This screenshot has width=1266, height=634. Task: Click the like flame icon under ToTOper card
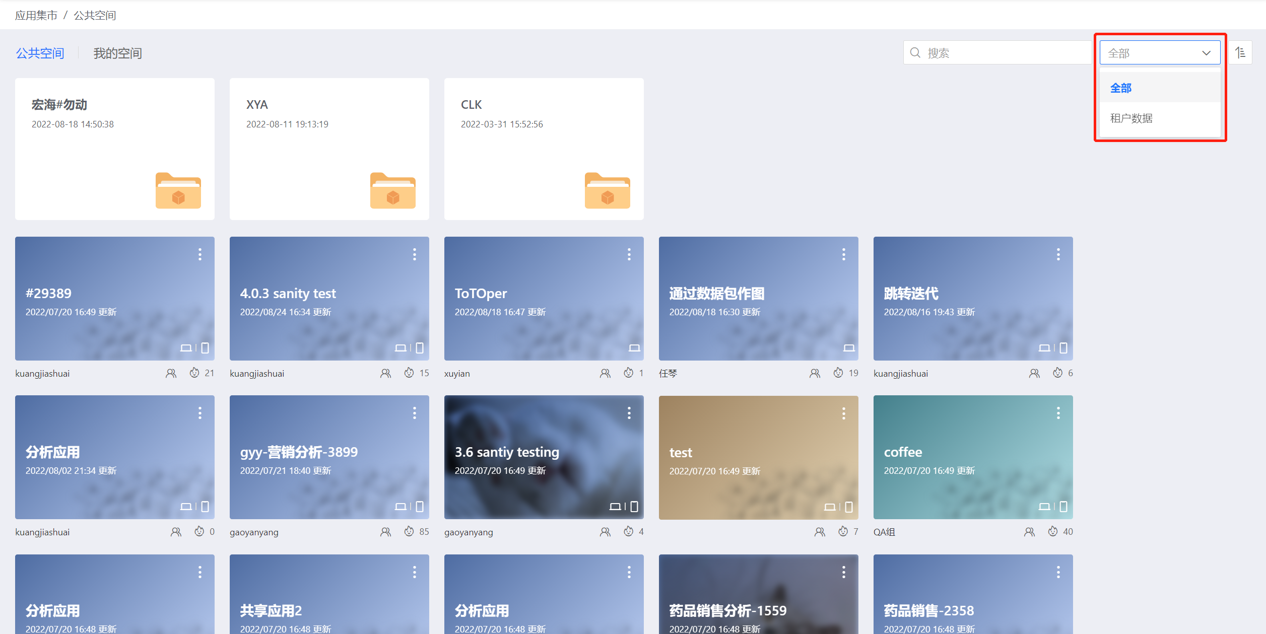[628, 373]
